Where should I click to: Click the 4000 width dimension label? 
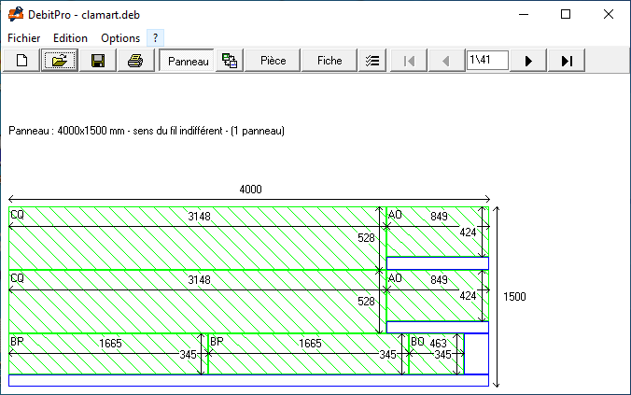pyautogui.click(x=250, y=190)
